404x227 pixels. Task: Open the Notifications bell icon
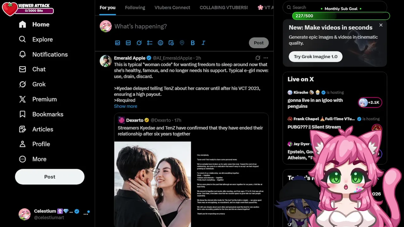pyautogui.click(x=22, y=54)
